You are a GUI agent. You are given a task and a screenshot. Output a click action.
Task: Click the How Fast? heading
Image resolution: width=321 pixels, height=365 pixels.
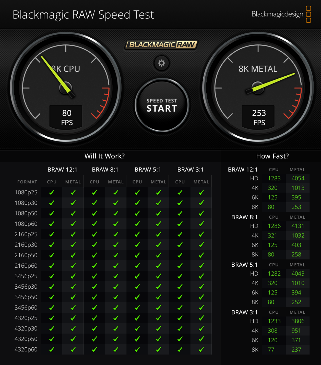[x=272, y=156]
